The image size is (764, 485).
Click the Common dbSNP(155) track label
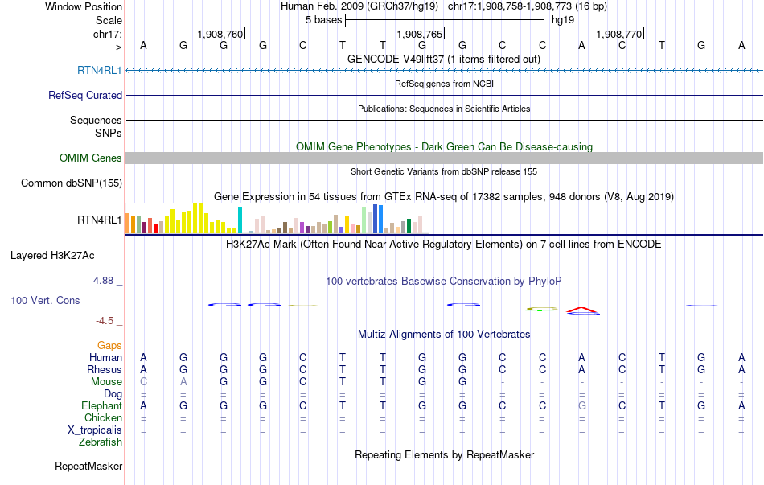pos(72,183)
